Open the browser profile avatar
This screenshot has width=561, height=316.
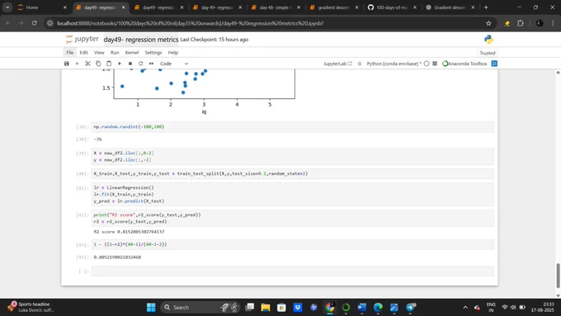(540, 23)
